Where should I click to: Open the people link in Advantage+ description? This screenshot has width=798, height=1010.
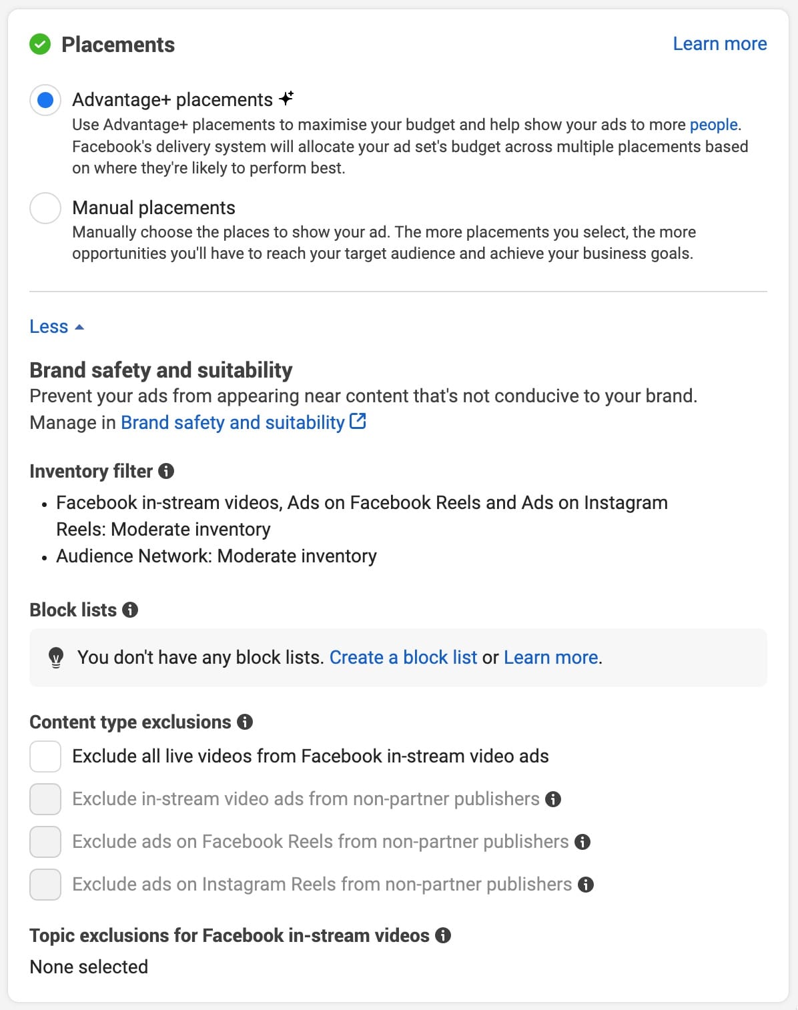713,125
